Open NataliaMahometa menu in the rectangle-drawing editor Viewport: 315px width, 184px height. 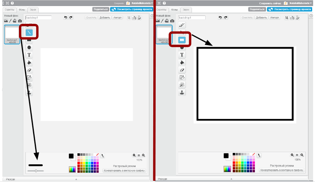[x=300, y=3]
